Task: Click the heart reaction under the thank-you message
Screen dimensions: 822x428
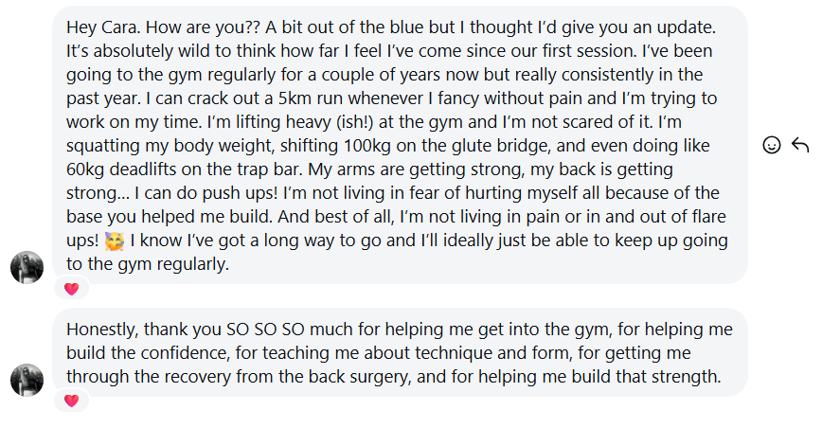Action: tap(71, 401)
